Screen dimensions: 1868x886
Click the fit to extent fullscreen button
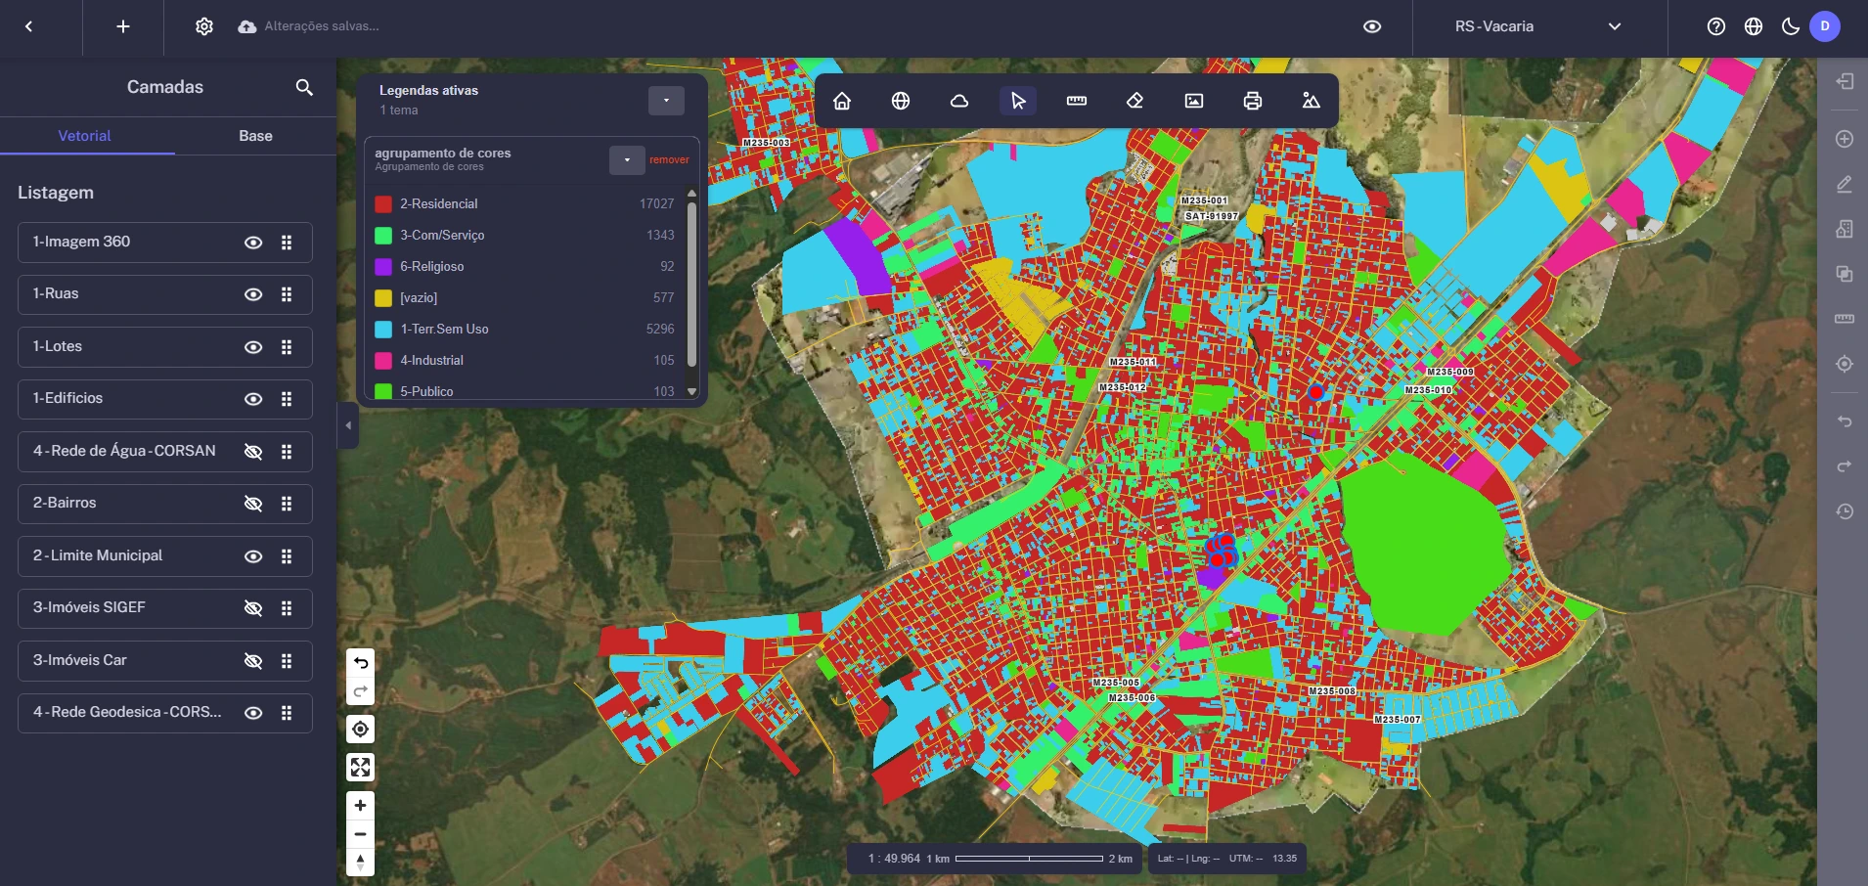361,768
